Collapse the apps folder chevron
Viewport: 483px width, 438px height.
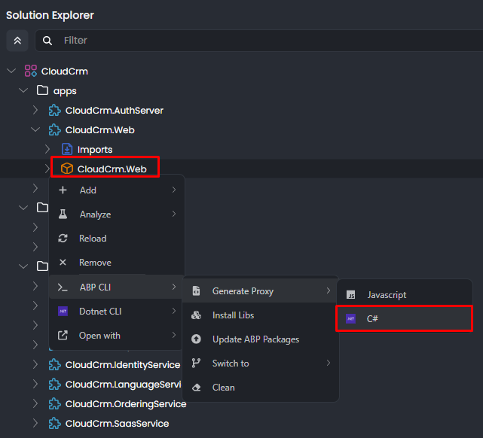[23, 91]
